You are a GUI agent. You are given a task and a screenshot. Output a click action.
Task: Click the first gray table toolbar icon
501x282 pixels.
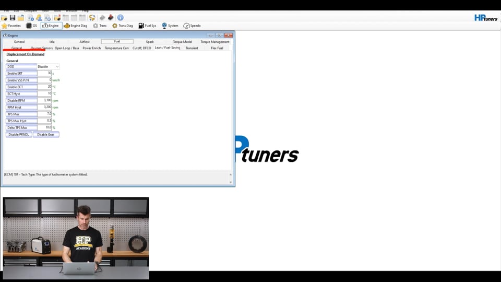point(66,18)
